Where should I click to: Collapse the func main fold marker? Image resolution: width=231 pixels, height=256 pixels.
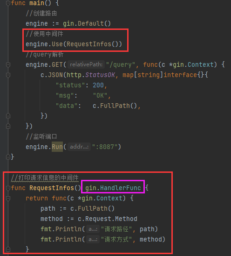pyautogui.click(x=8, y=3)
